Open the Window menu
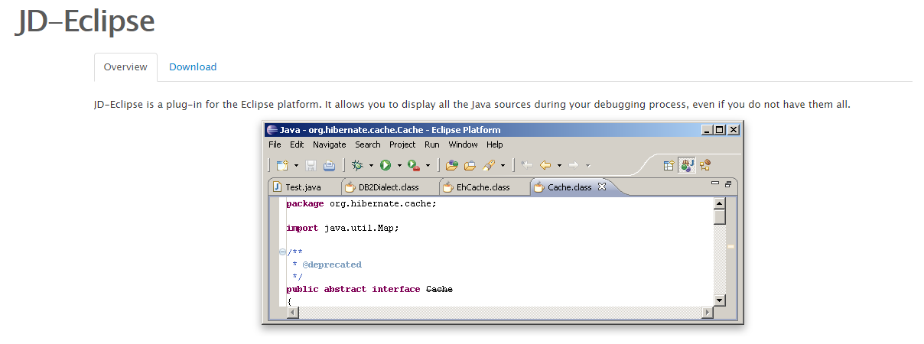Image resolution: width=924 pixels, height=344 pixels. pyautogui.click(x=463, y=144)
